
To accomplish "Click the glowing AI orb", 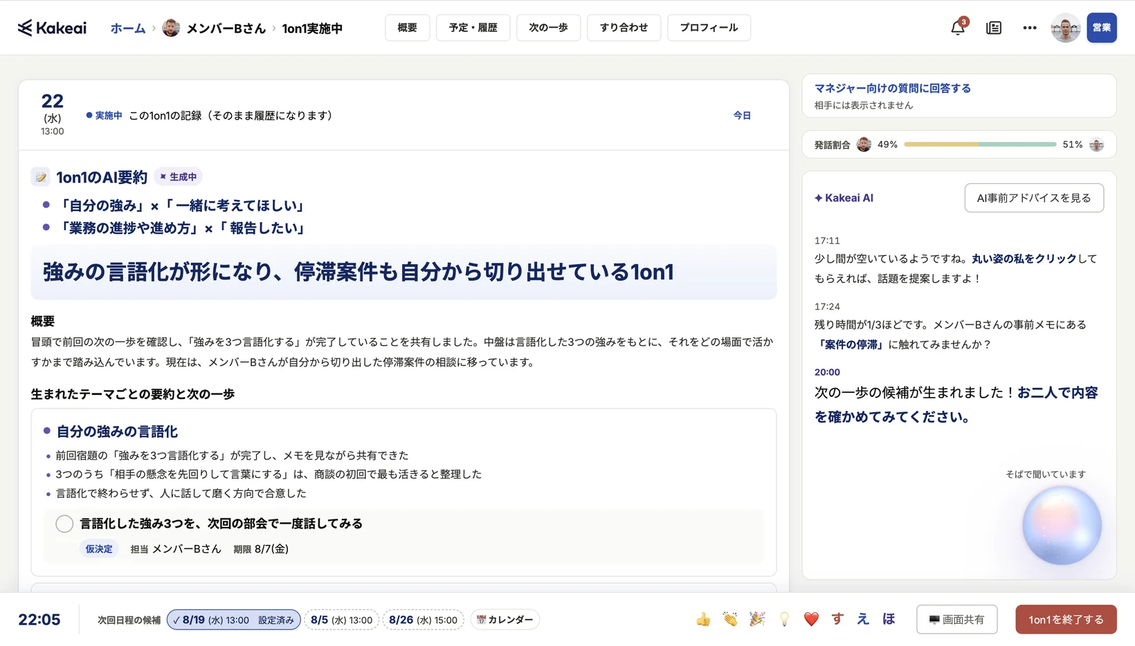I will point(1062,525).
